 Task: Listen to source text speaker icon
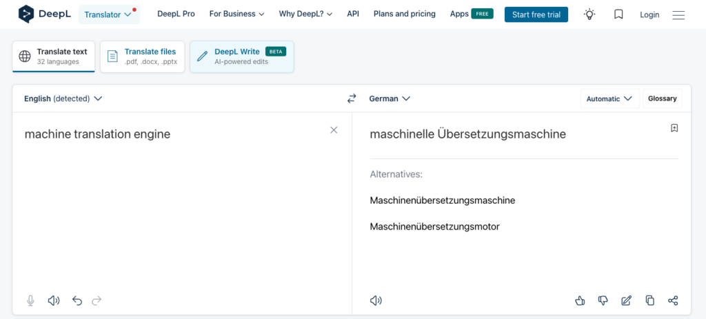54,300
